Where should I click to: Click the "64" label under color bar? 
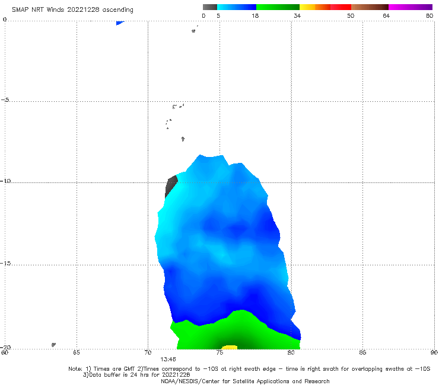coord(386,16)
